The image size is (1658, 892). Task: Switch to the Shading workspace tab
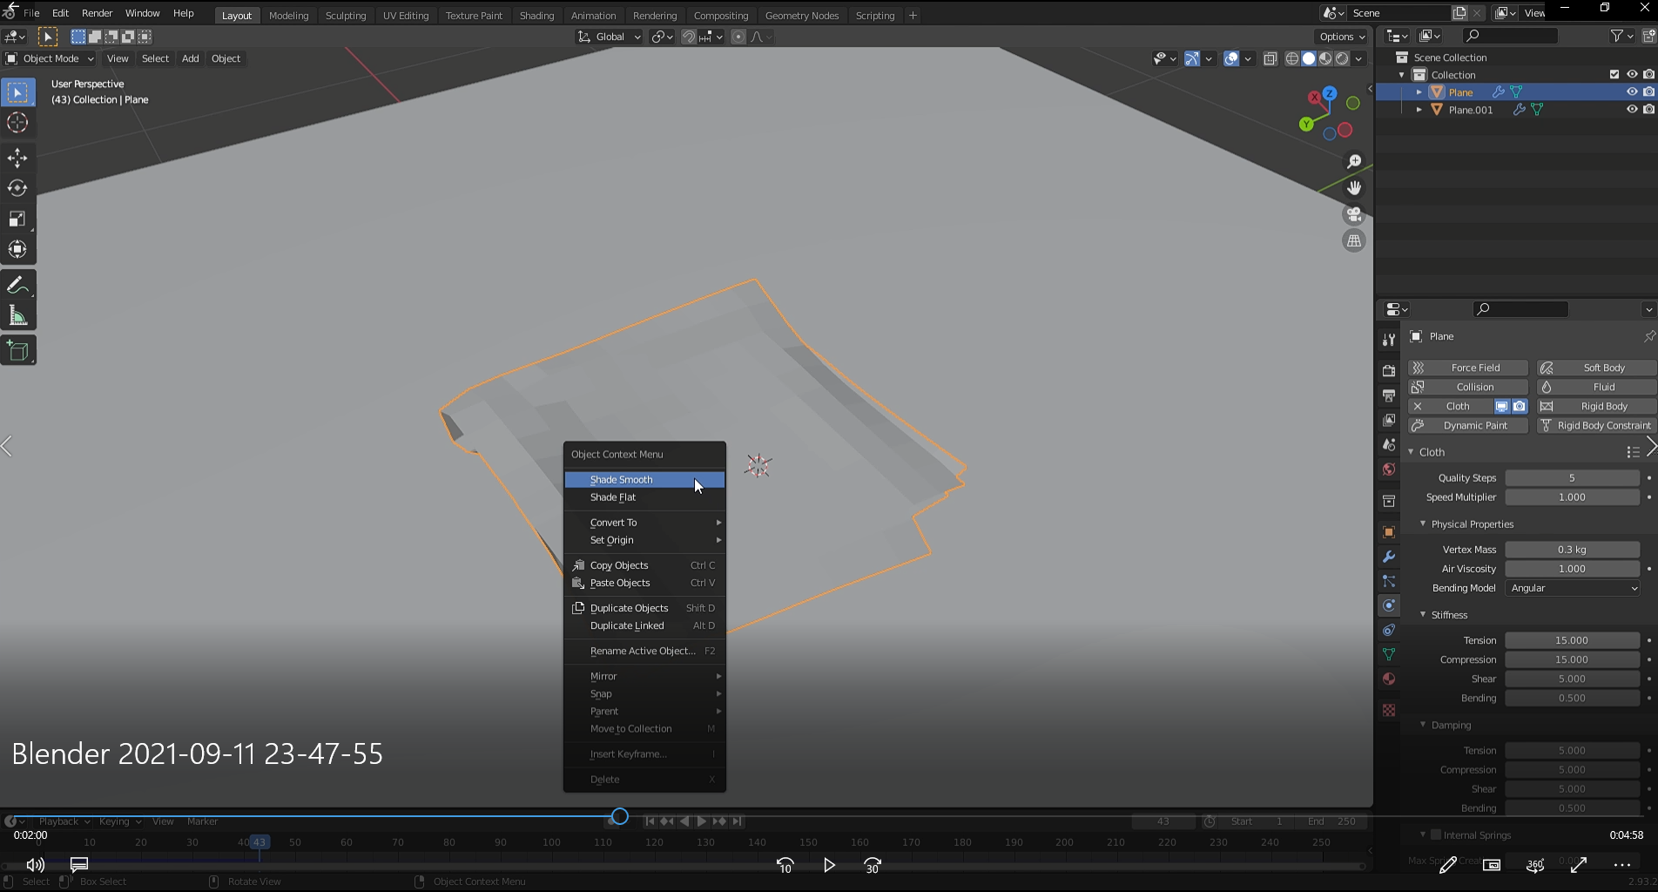(536, 16)
